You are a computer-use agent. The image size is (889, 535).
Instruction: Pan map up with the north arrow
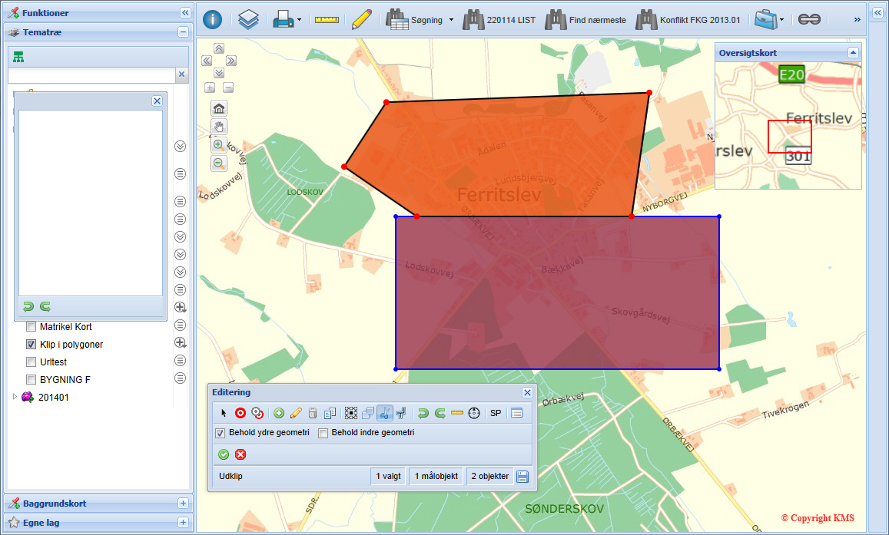point(219,48)
